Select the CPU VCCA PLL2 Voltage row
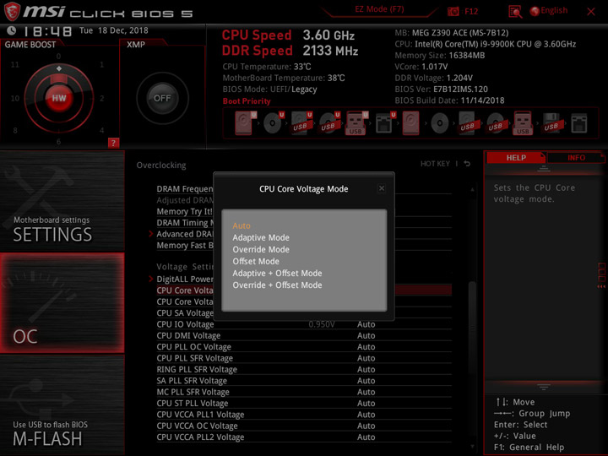Screen dimensions: 608x456 pyautogui.click(x=304, y=437)
